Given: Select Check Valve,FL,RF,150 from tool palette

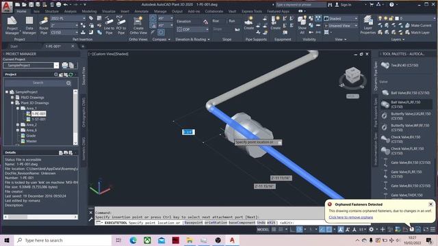Looking at the screenshot, I should [407, 151].
